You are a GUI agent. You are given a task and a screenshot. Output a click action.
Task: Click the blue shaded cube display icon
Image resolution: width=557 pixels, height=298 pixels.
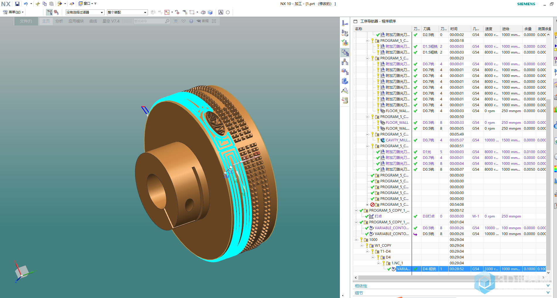coord(210,12)
